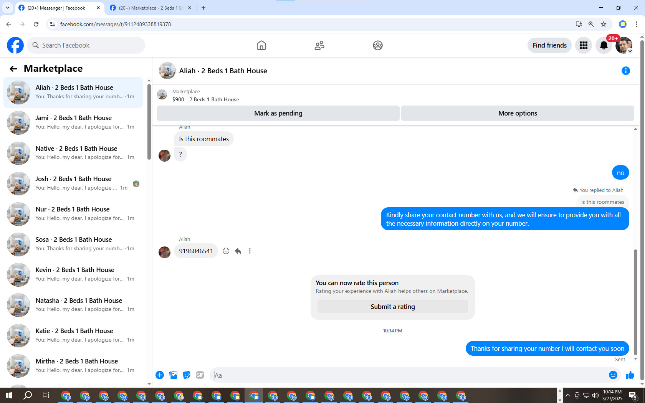This screenshot has width=645, height=403.
Task: Show hidden system tray icons
Action: coord(568,395)
